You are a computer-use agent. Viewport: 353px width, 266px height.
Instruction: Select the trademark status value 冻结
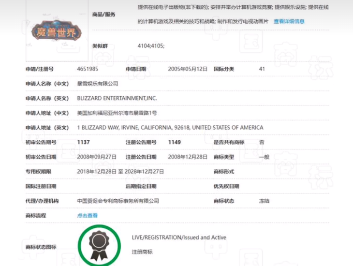click(x=264, y=201)
